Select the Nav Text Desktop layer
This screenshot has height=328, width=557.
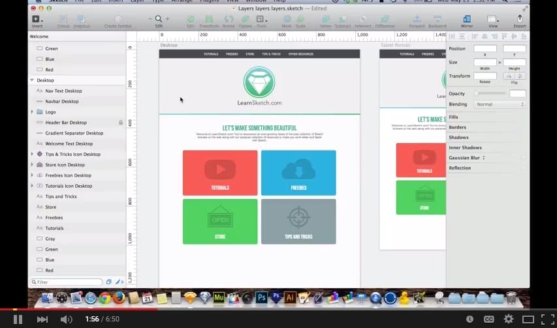(x=77, y=91)
